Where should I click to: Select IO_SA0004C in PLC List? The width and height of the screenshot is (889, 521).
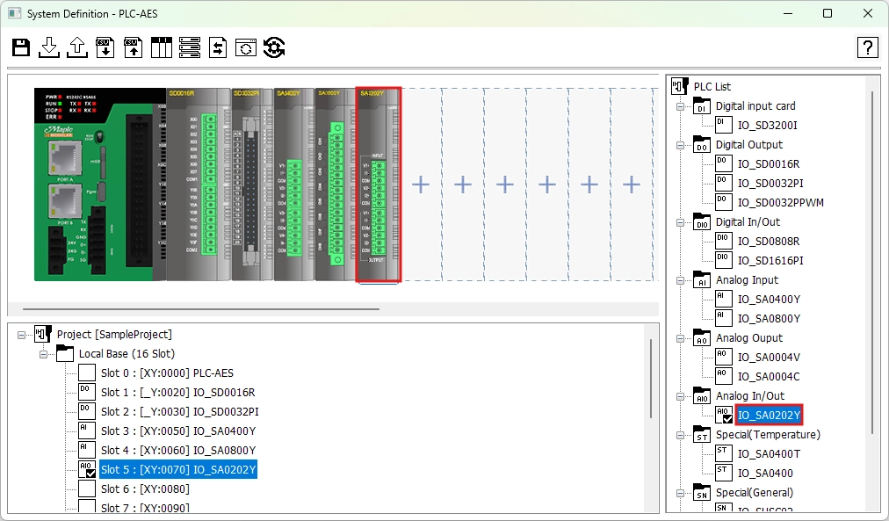pyautogui.click(x=769, y=376)
